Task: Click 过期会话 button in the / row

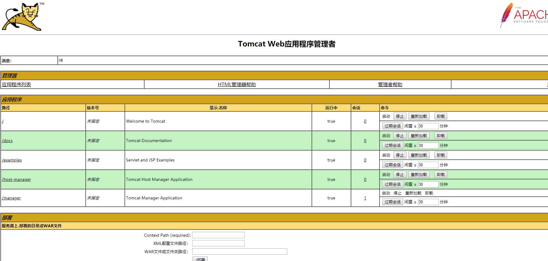Action: [x=393, y=126]
